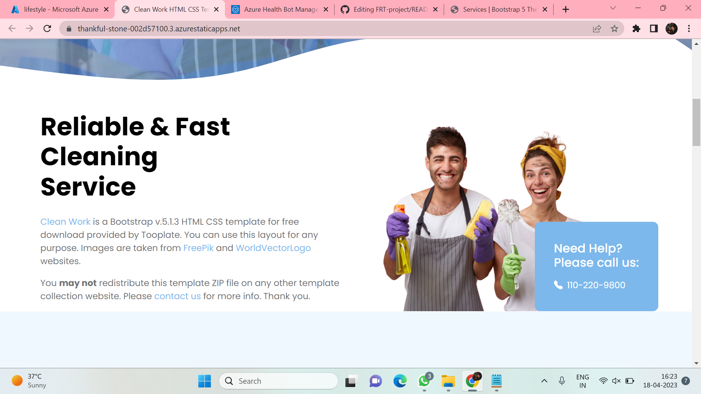Follow the contact us link
Image resolution: width=701 pixels, height=394 pixels.
pos(177,296)
